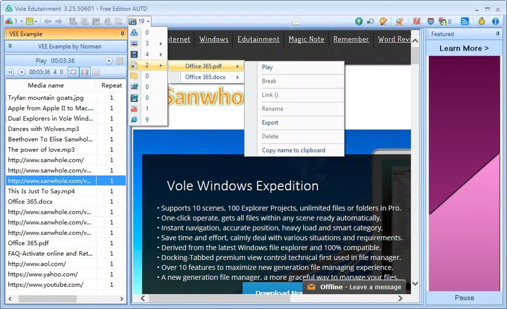This screenshot has height=309, width=507.
Task: Toggle the auto-play next button in playback bar
Action: 85,72
